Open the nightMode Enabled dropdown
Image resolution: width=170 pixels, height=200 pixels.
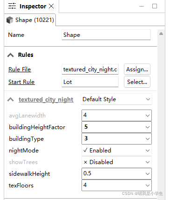click(x=116, y=151)
